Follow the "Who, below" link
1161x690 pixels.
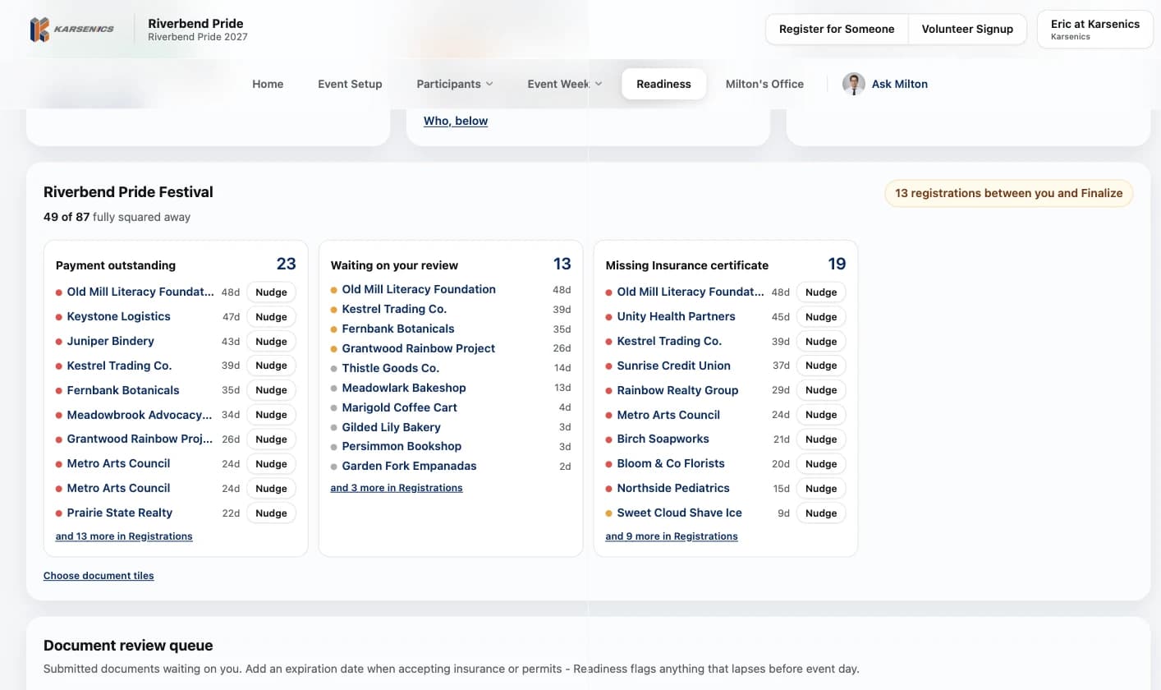tap(456, 121)
